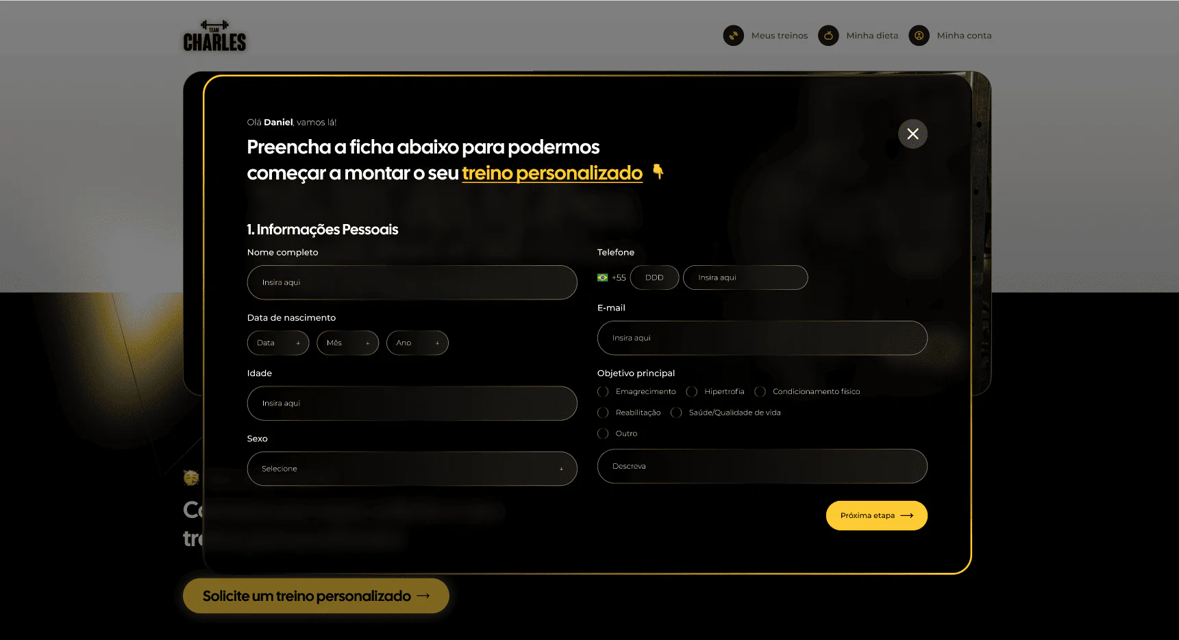Click the Minha conta user icon
The image size is (1179, 640).
tap(919, 36)
